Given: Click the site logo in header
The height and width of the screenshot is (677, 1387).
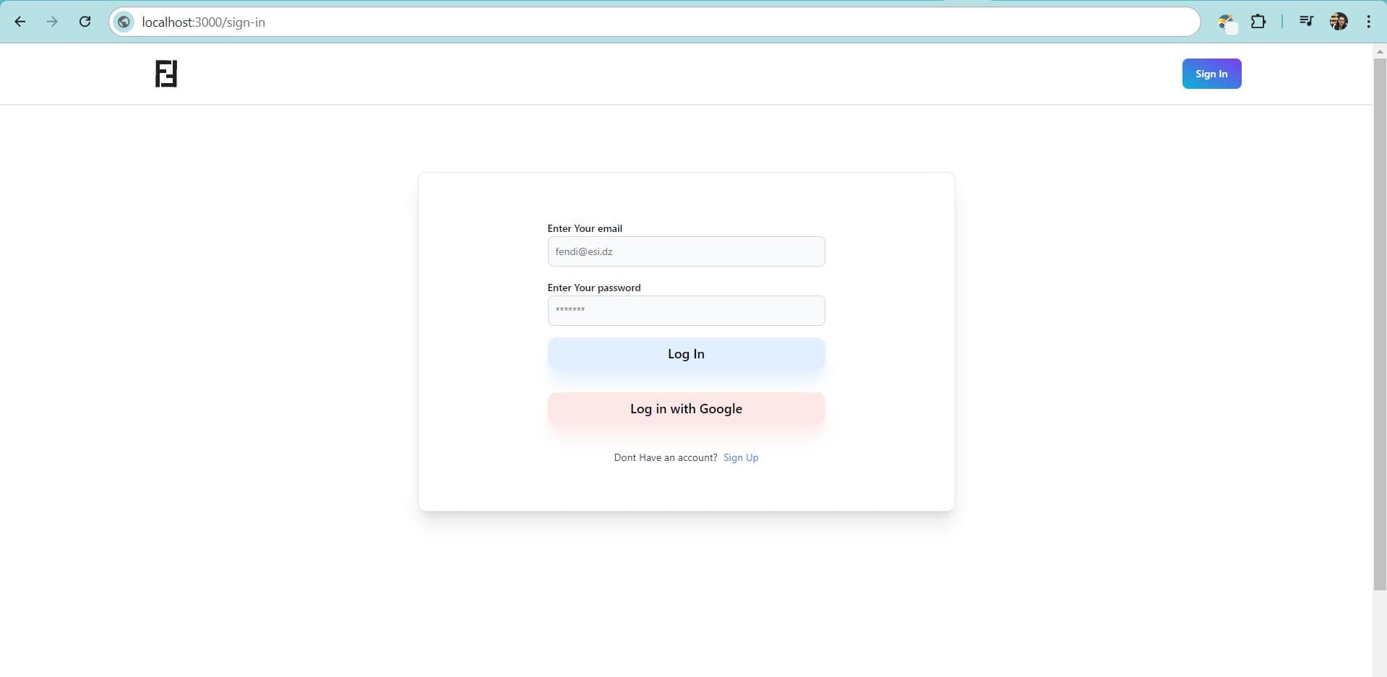Looking at the screenshot, I should (166, 74).
